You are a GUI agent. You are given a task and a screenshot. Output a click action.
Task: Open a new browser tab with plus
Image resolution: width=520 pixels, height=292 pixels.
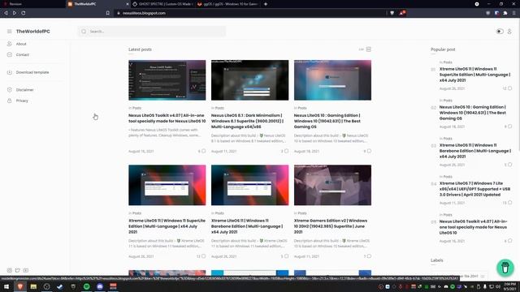pyautogui.click(x=266, y=4)
